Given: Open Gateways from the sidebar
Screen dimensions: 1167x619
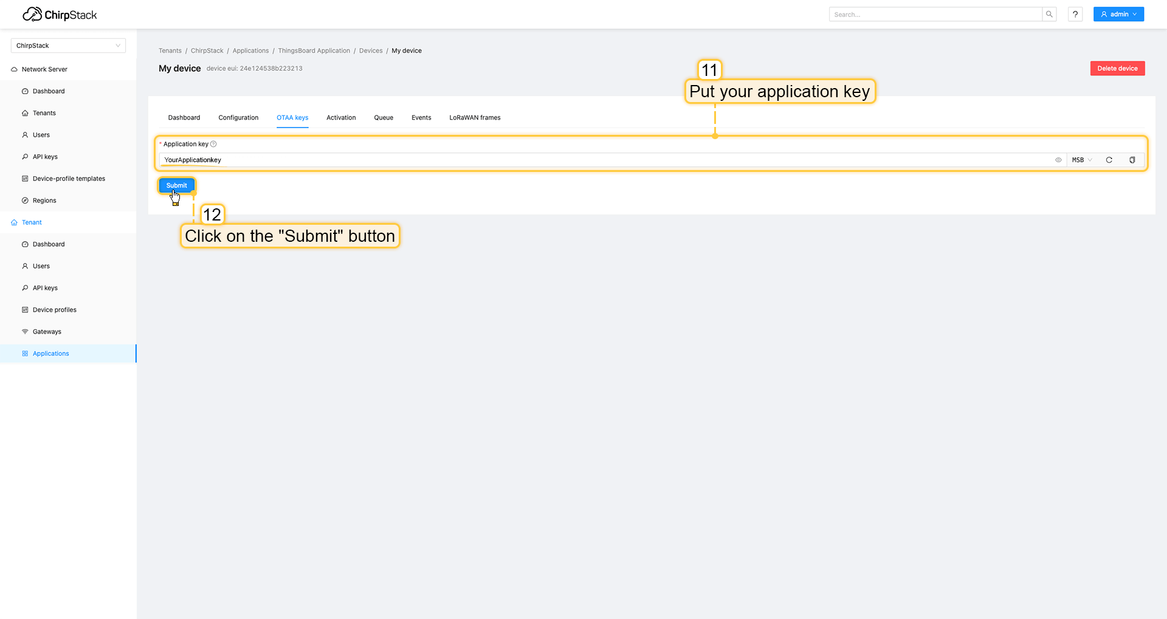Looking at the screenshot, I should tap(47, 332).
